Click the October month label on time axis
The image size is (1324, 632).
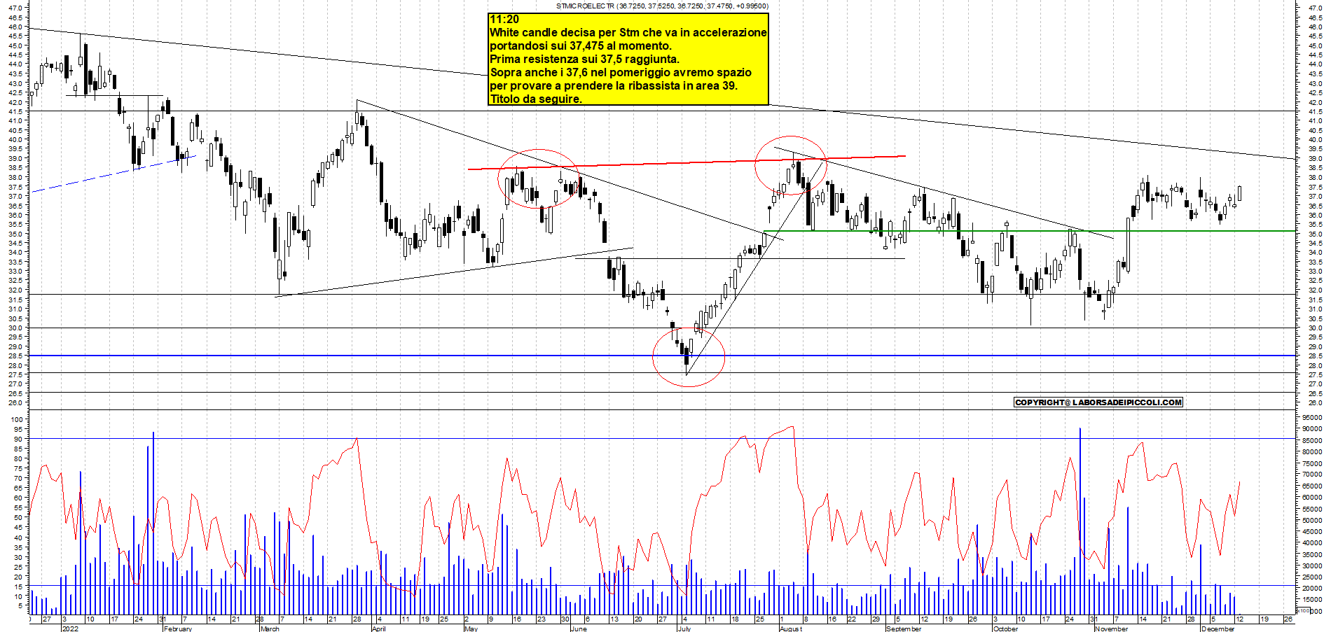coord(1005,629)
